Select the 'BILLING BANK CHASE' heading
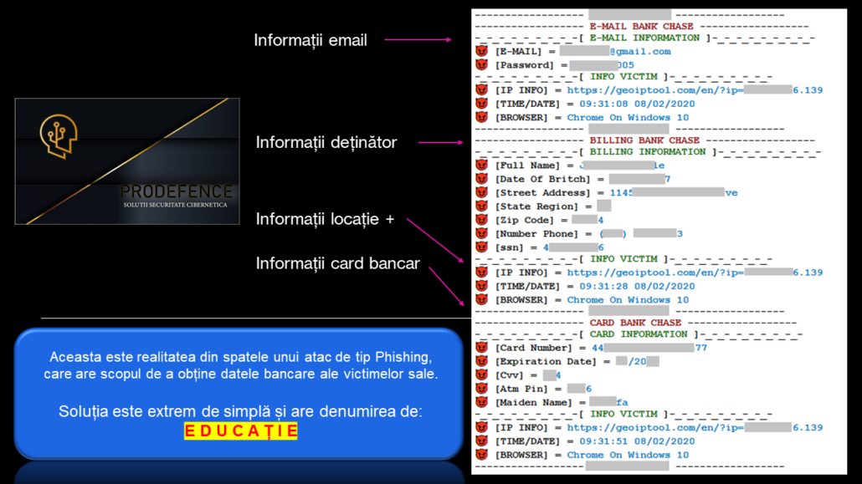The width and height of the screenshot is (862, 484). click(644, 140)
